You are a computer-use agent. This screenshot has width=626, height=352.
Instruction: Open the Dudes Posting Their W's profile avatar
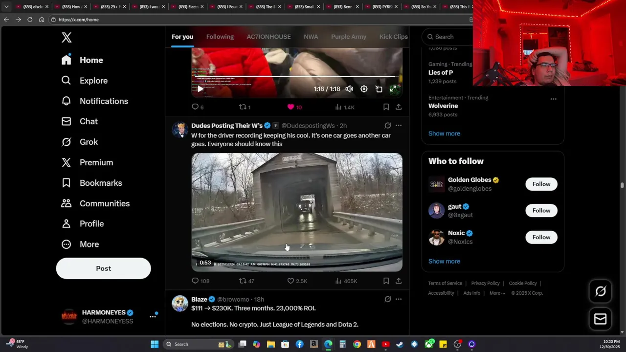pyautogui.click(x=180, y=130)
